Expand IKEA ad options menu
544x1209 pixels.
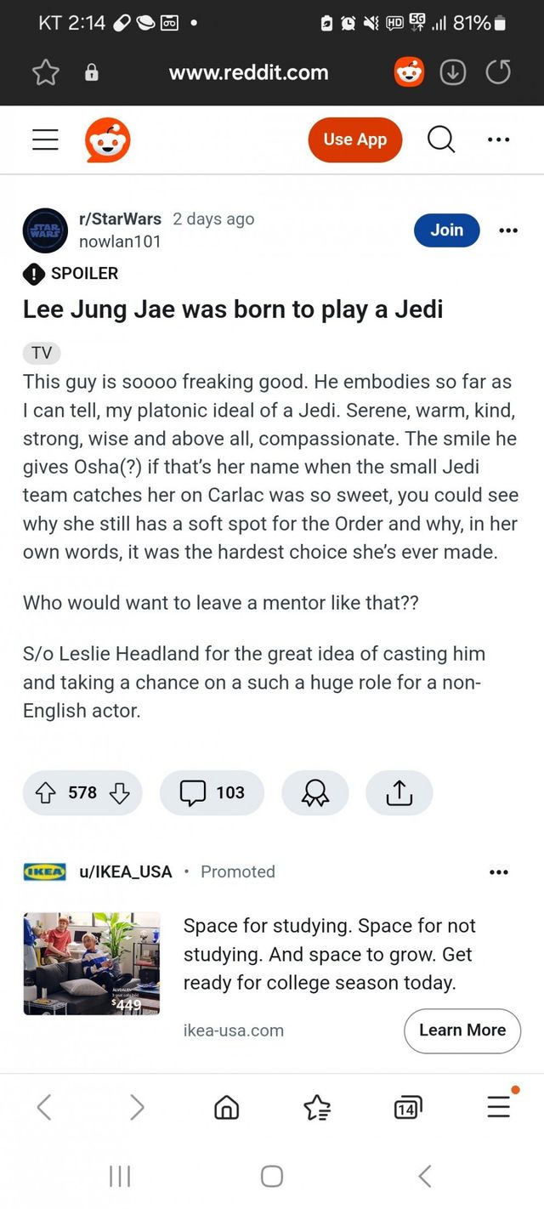[x=499, y=871]
